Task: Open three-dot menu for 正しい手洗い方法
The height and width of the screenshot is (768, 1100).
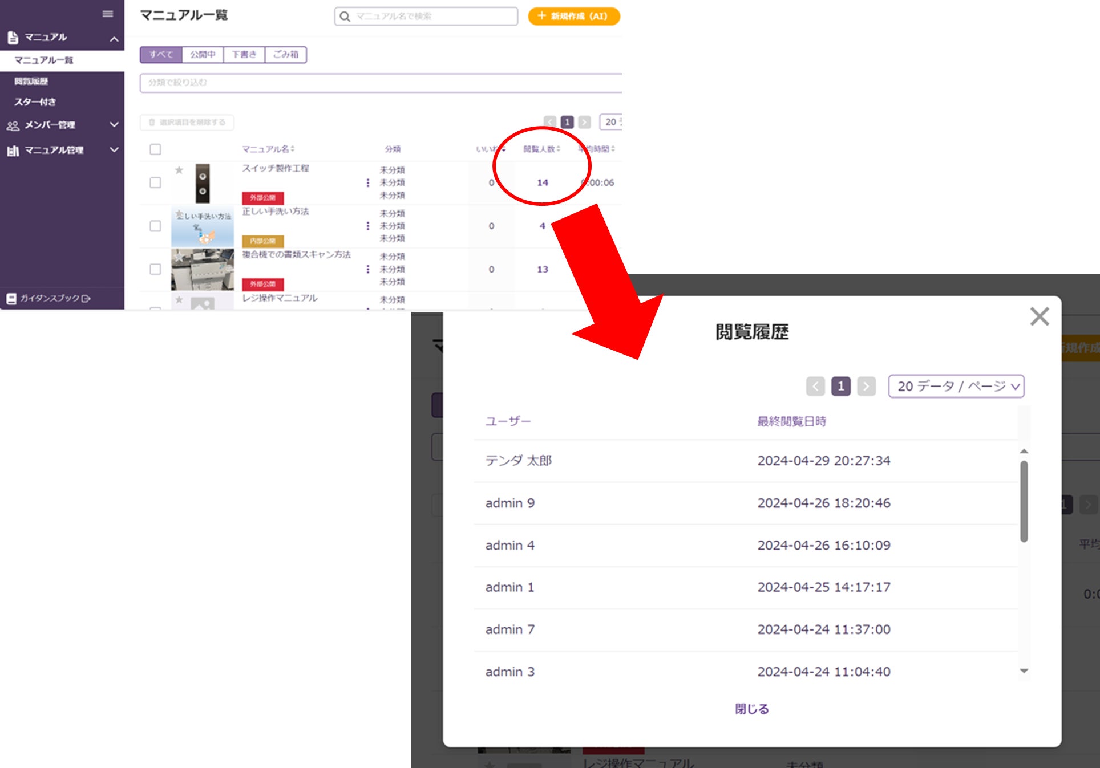Action: coord(367,226)
